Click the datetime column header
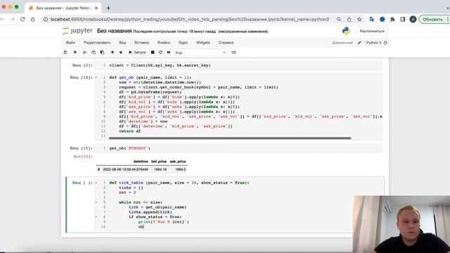 point(141,162)
